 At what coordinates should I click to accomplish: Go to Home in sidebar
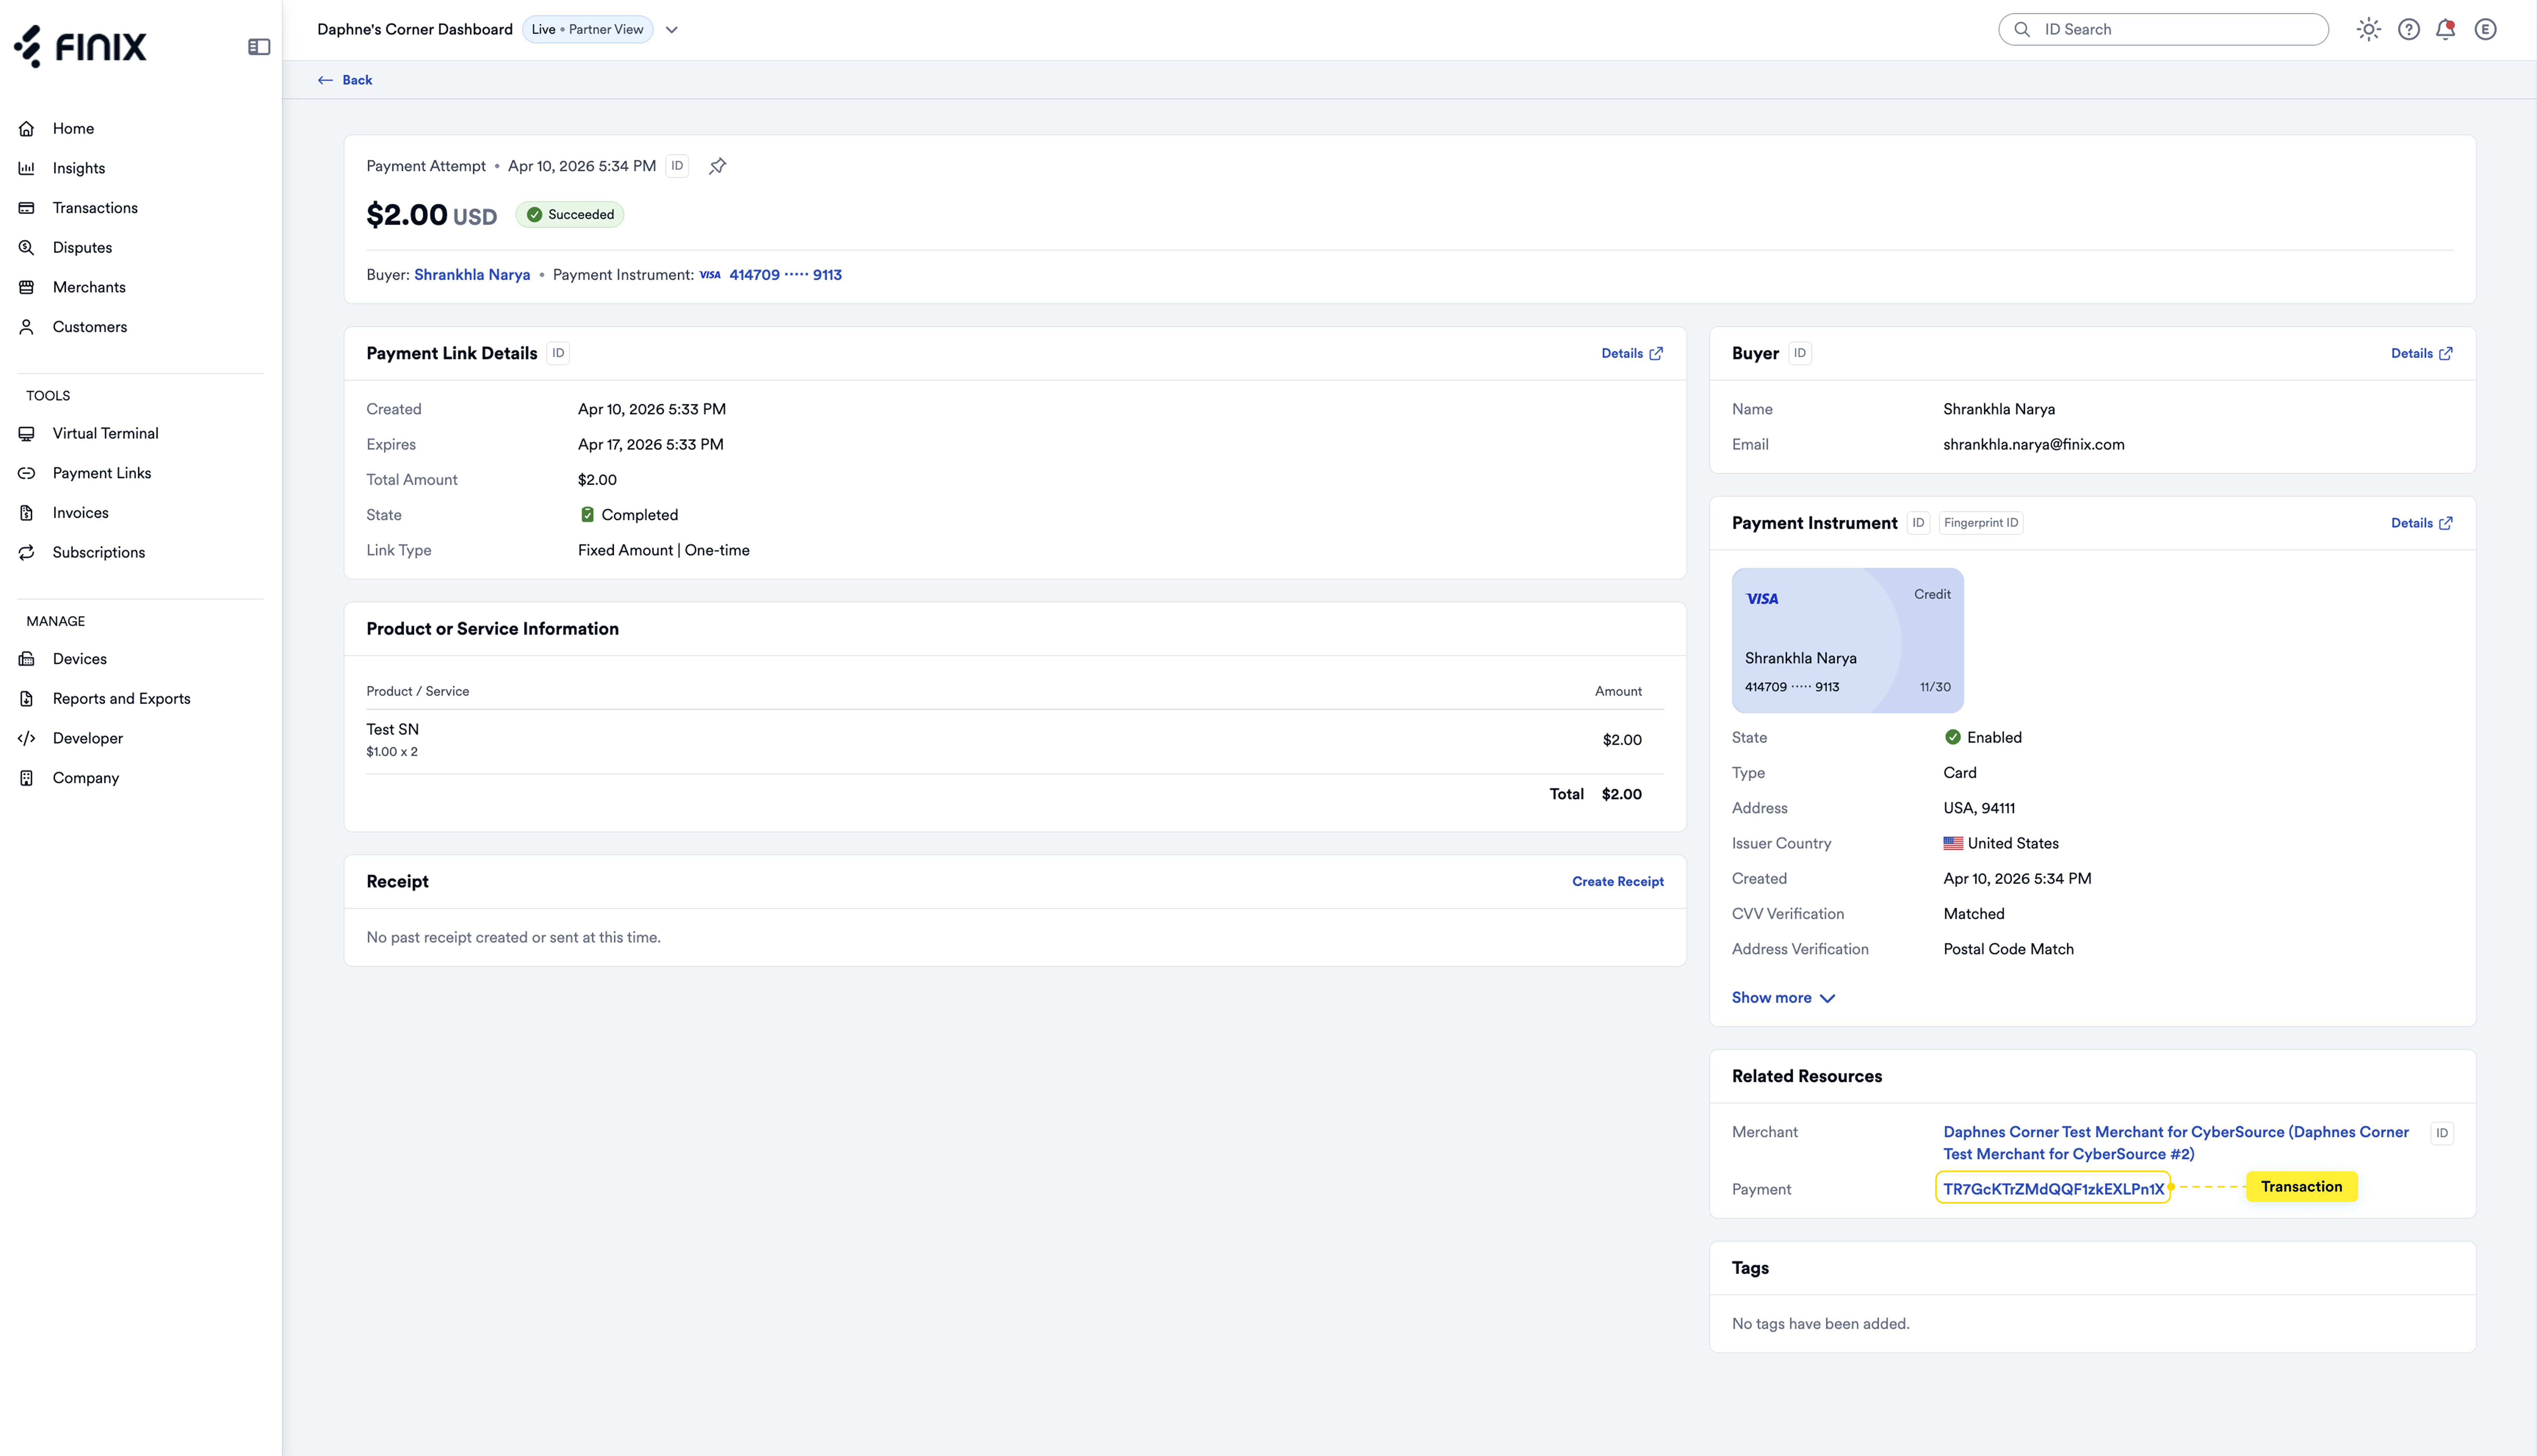click(x=73, y=129)
